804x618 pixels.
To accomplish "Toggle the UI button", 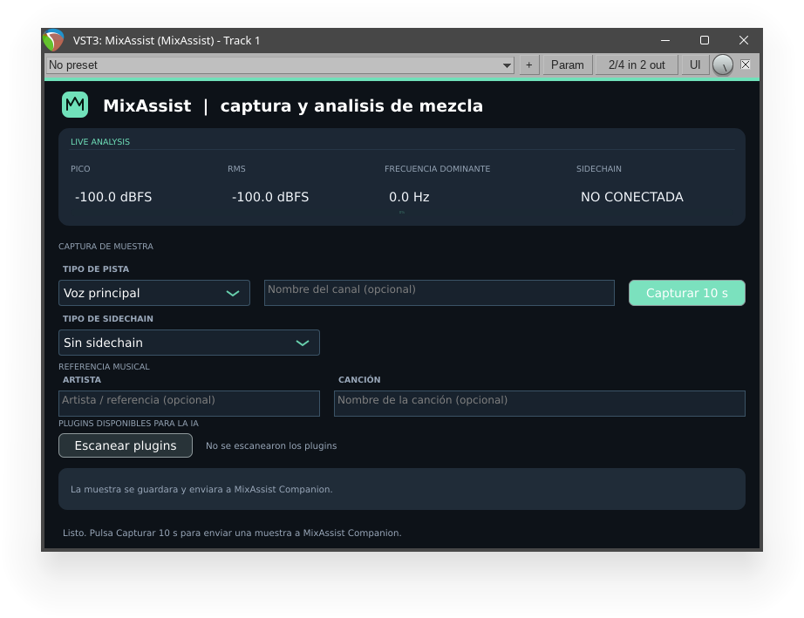I will (x=695, y=65).
